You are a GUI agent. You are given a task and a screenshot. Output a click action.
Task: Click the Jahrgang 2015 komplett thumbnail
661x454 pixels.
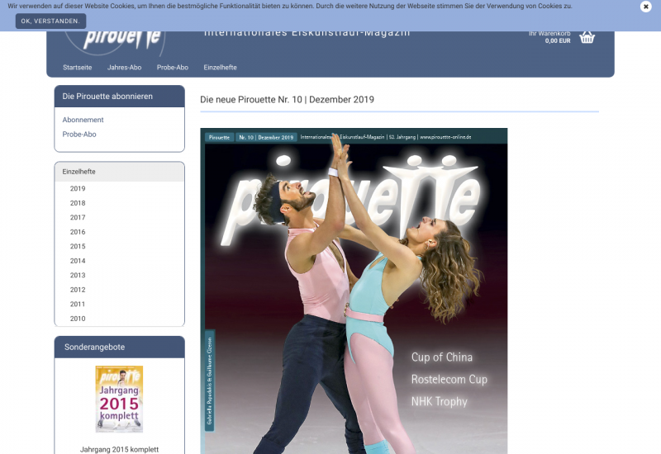tap(119, 400)
